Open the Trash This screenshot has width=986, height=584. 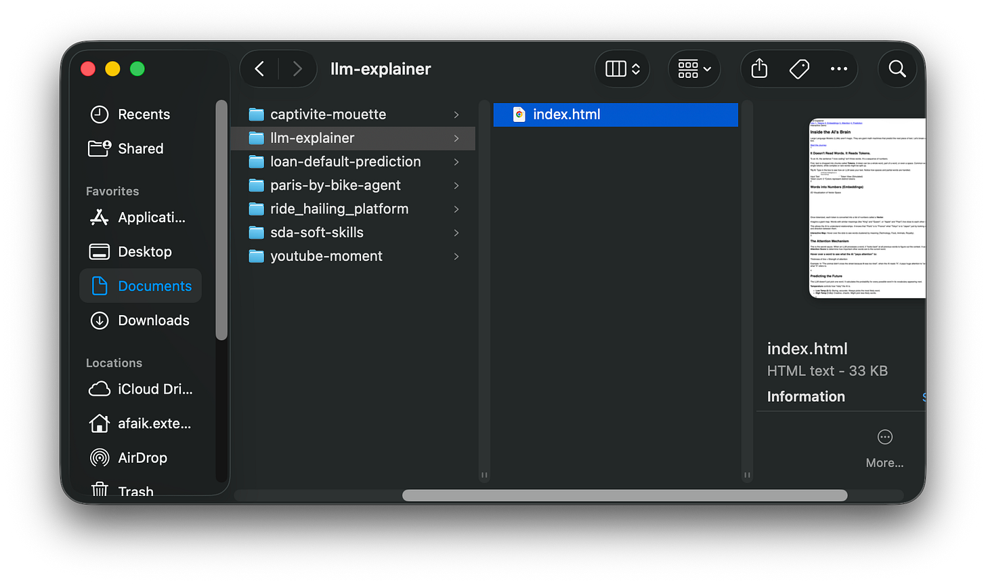[x=135, y=490]
